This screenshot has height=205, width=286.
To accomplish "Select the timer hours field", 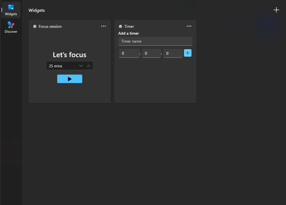I will (x=129, y=53).
